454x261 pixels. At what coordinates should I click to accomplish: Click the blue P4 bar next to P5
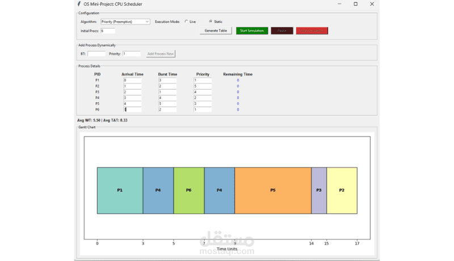coord(220,191)
